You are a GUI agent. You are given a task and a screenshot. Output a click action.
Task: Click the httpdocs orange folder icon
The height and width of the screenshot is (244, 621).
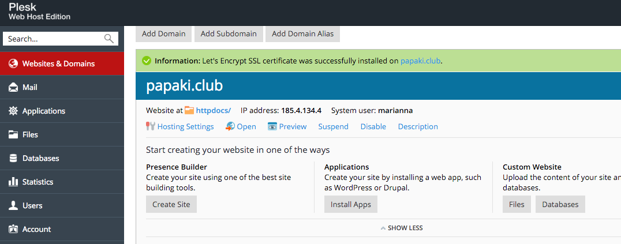pyautogui.click(x=189, y=110)
